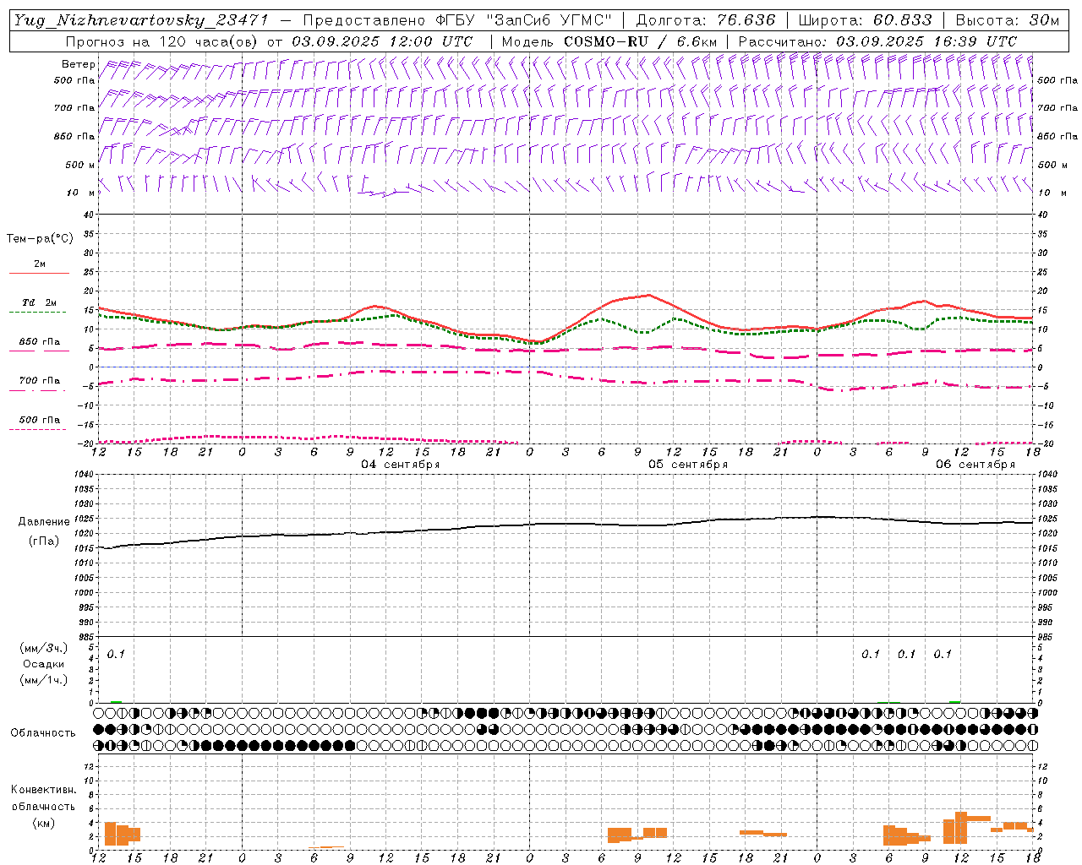
Task: Click the 2м temperature legend entry
Action: 40,264
